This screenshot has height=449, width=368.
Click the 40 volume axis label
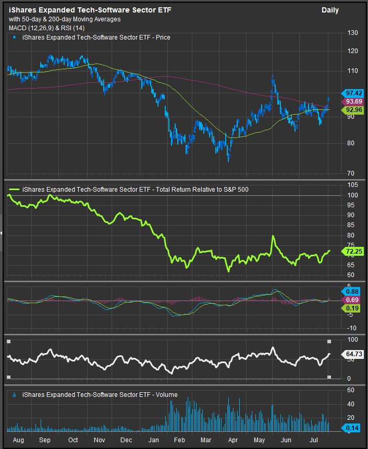click(x=351, y=404)
